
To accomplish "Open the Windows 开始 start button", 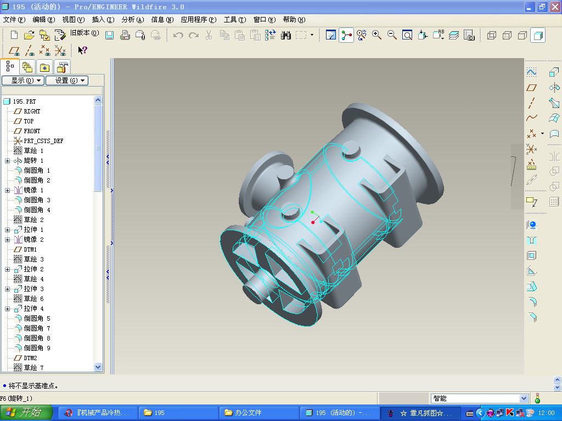I will (26, 413).
